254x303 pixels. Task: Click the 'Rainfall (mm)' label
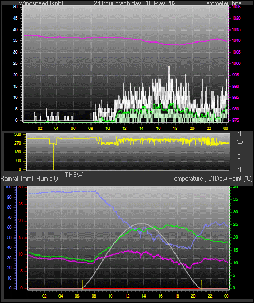[x=17, y=179]
